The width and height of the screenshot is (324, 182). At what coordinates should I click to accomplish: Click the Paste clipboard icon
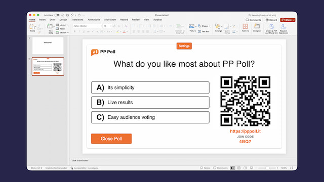[32, 27]
